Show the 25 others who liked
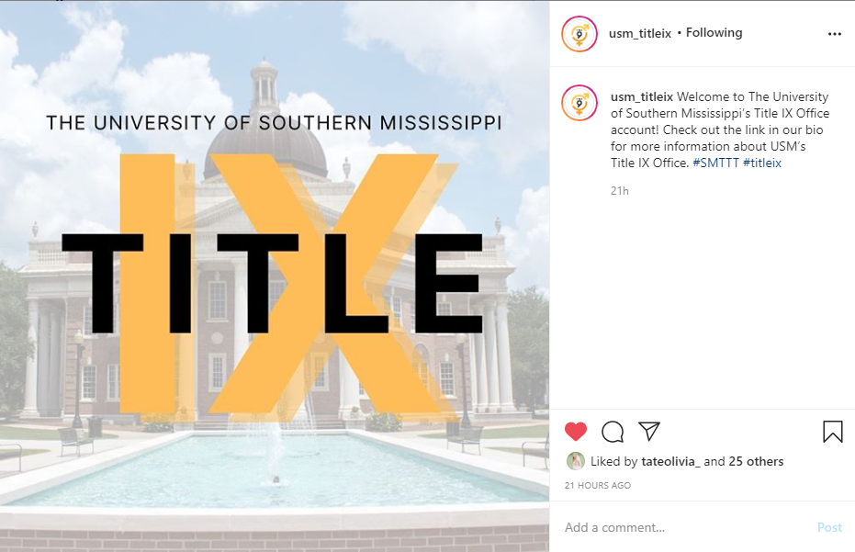The height and width of the screenshot is (552, 855). (756, 461)
